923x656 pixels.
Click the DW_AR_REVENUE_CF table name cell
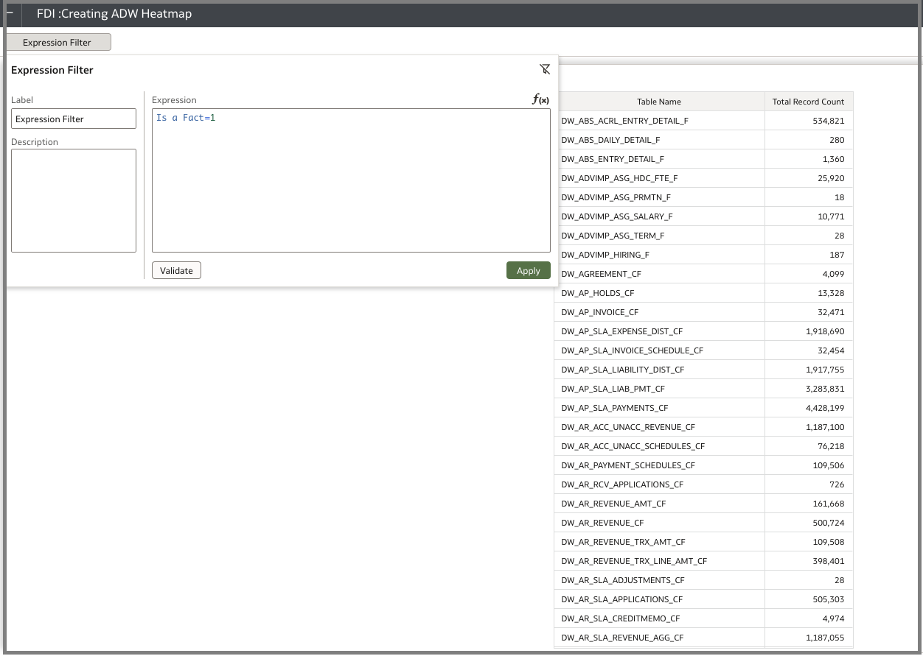(602, 523)
